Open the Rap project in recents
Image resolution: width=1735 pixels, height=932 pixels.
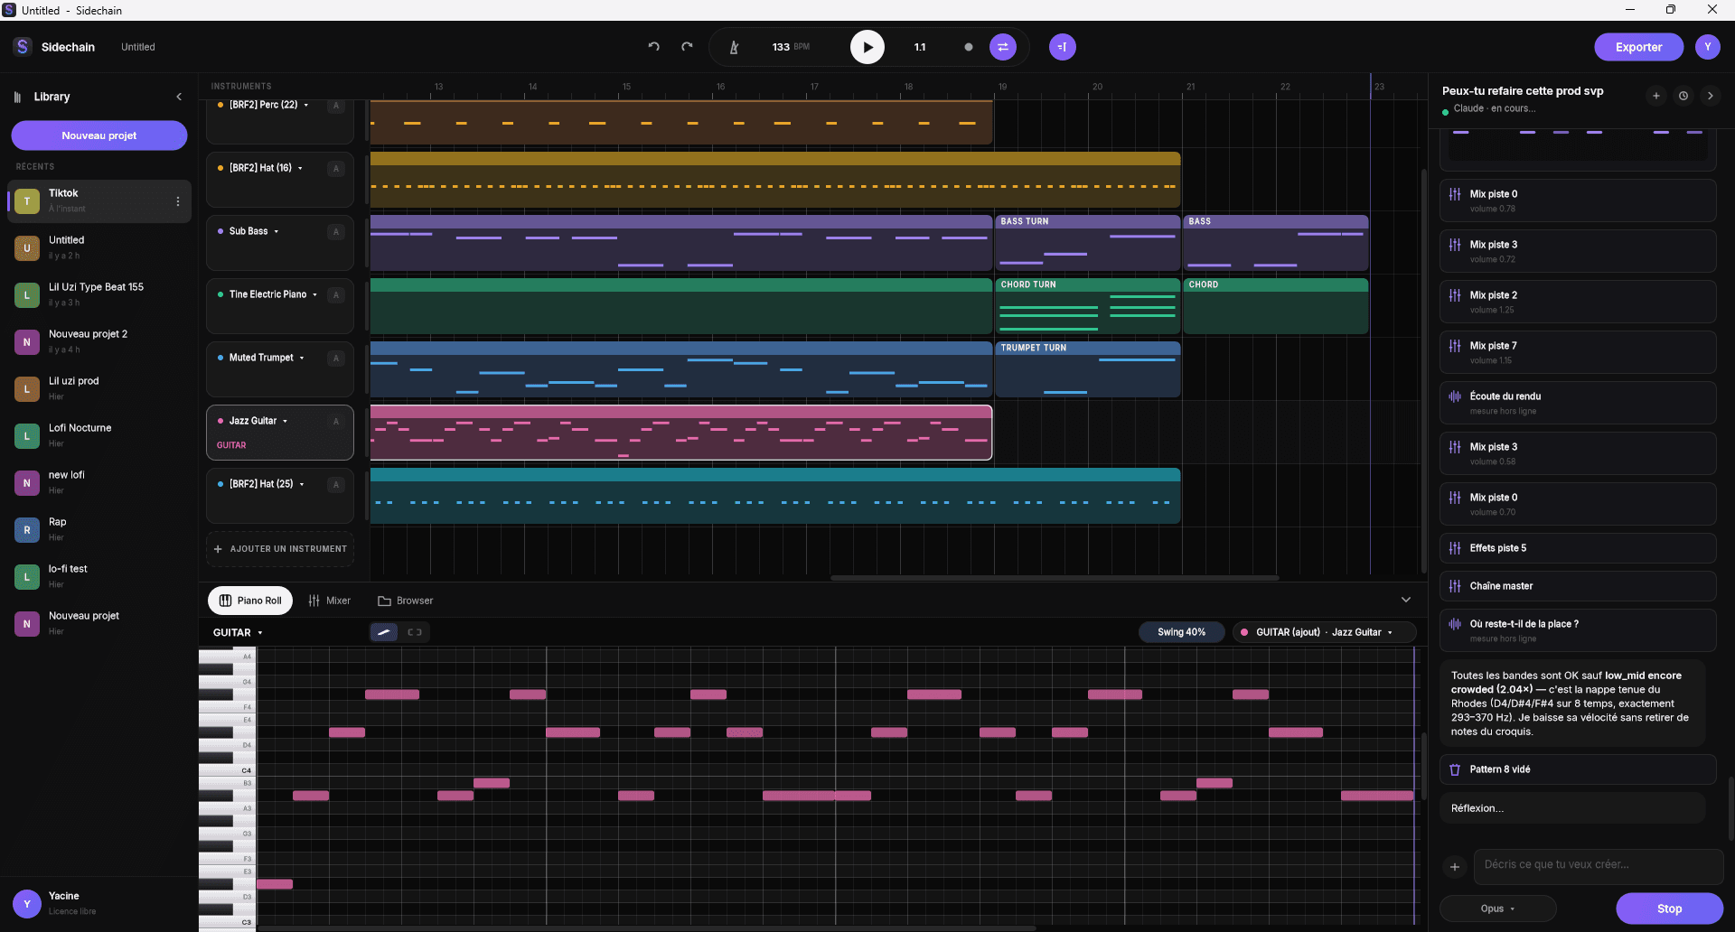click(99, 529)
